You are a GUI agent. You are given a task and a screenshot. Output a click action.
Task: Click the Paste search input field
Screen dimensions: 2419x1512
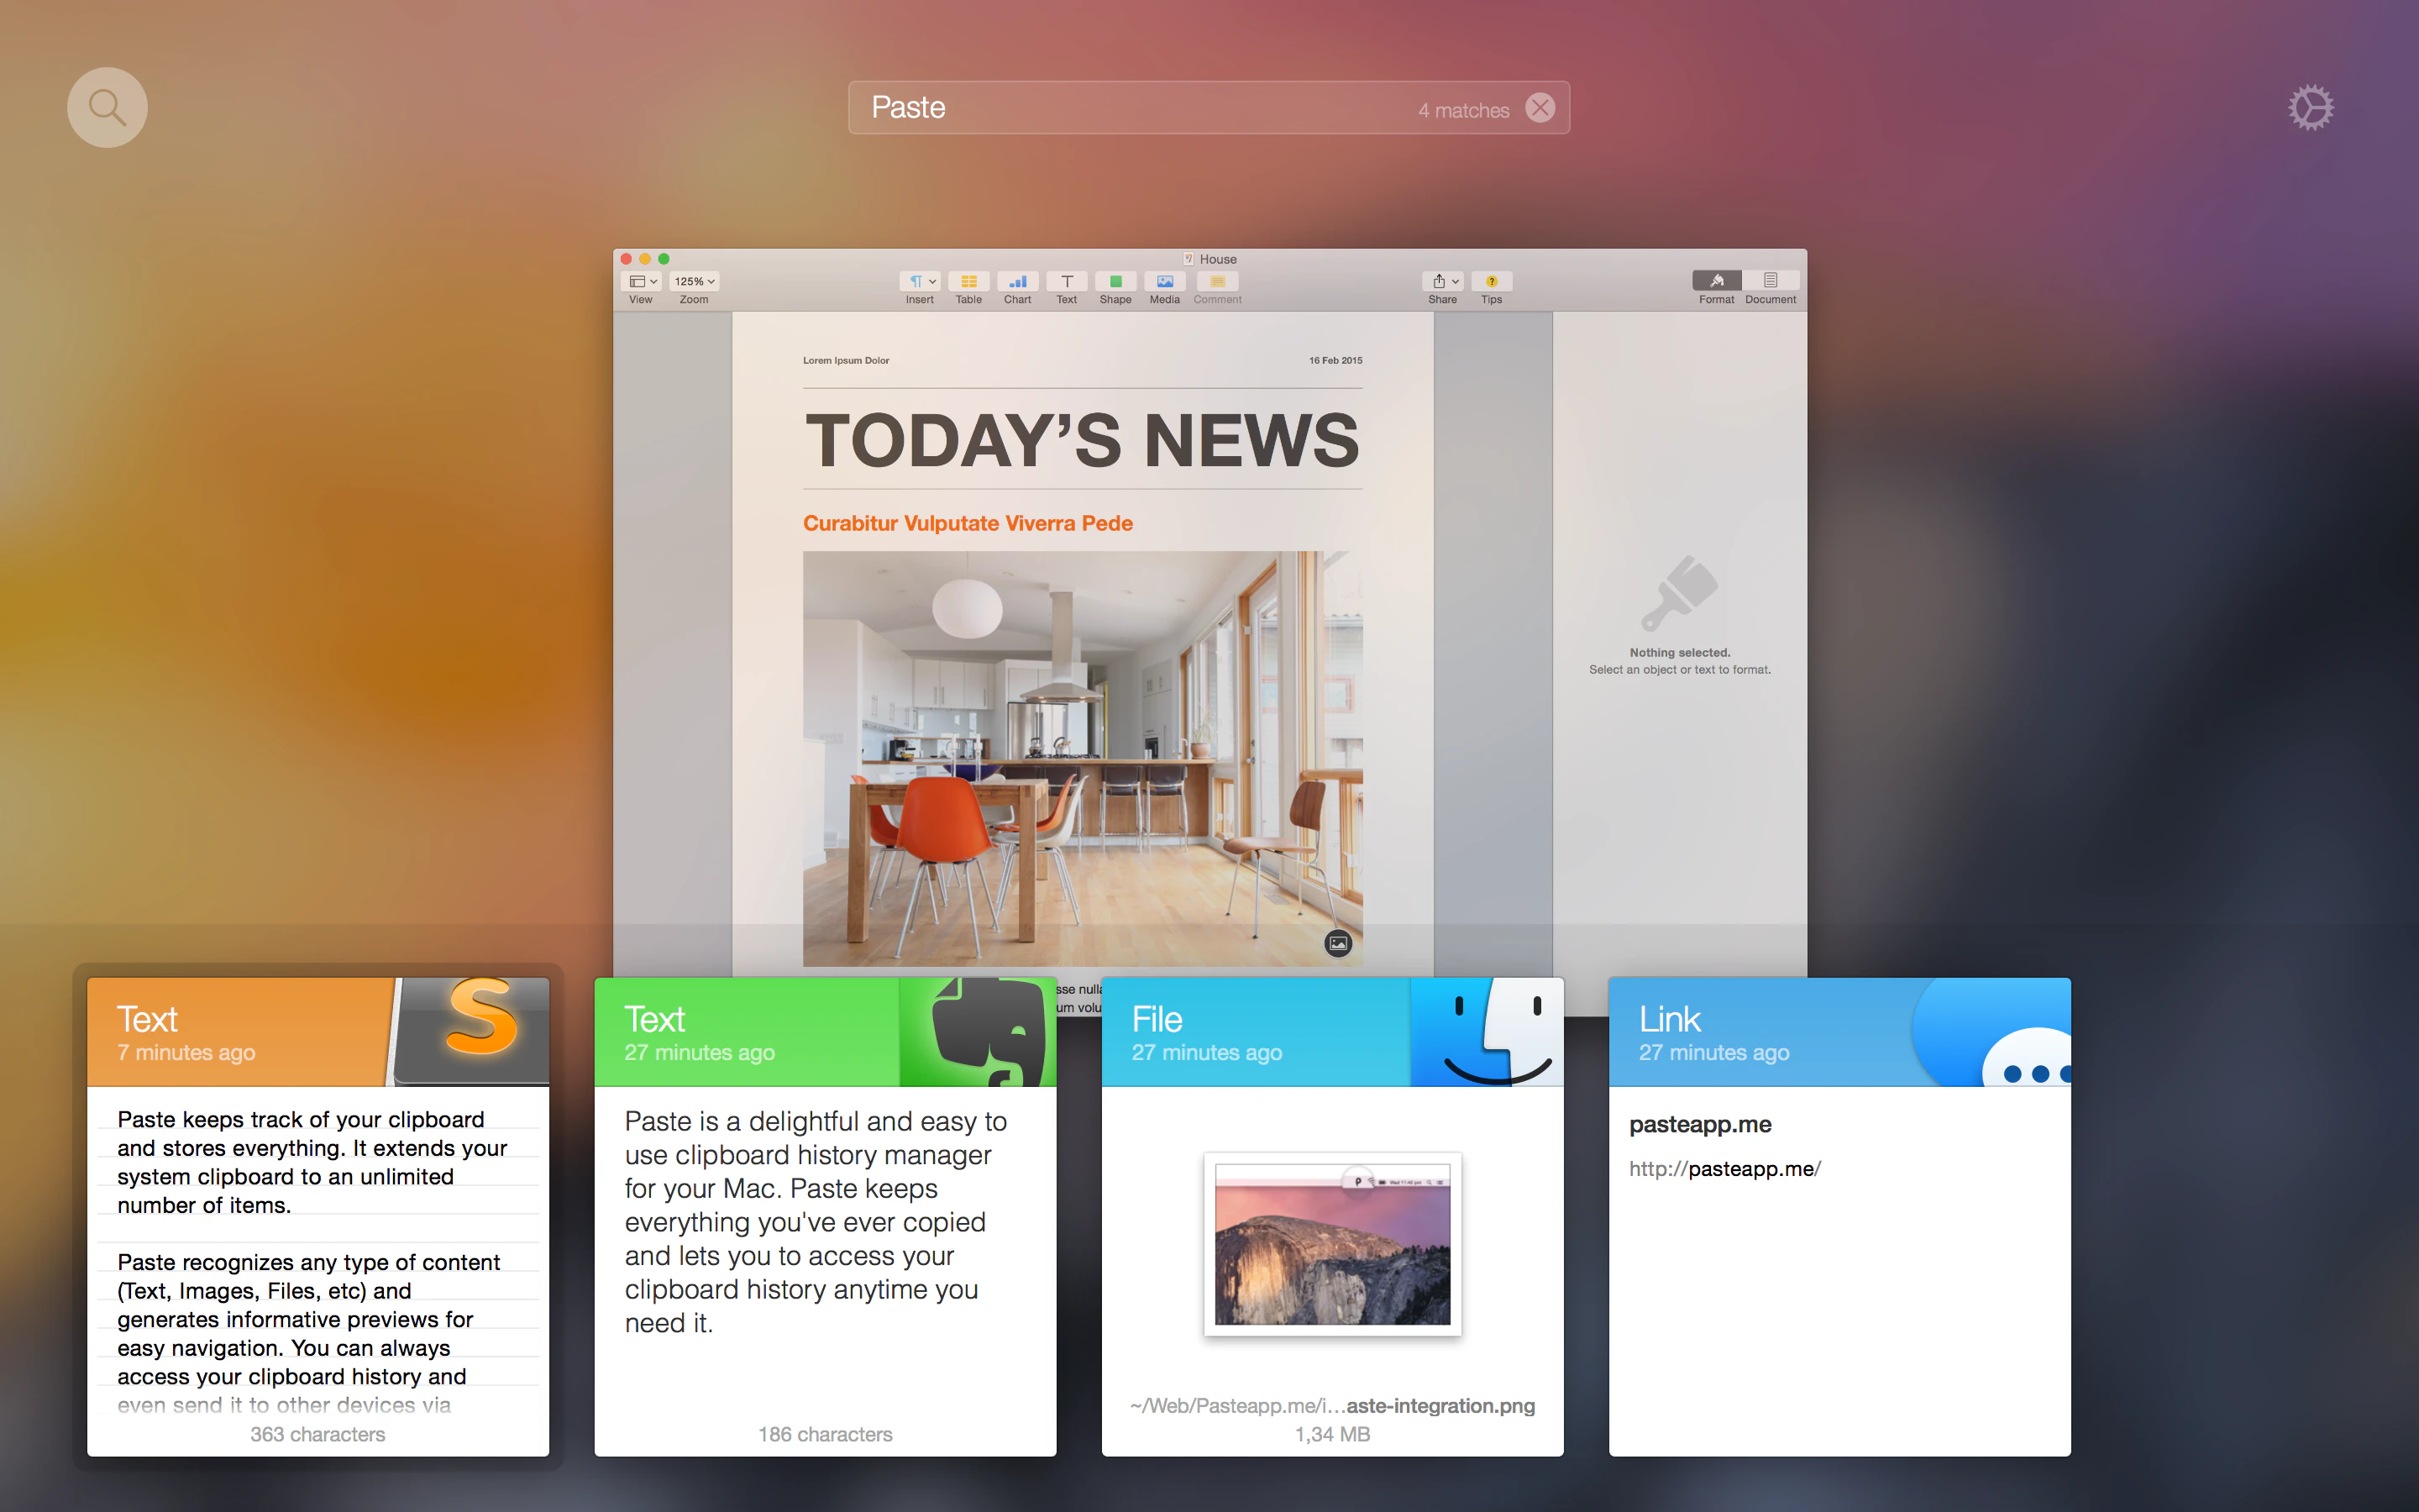coord(1130,108)
